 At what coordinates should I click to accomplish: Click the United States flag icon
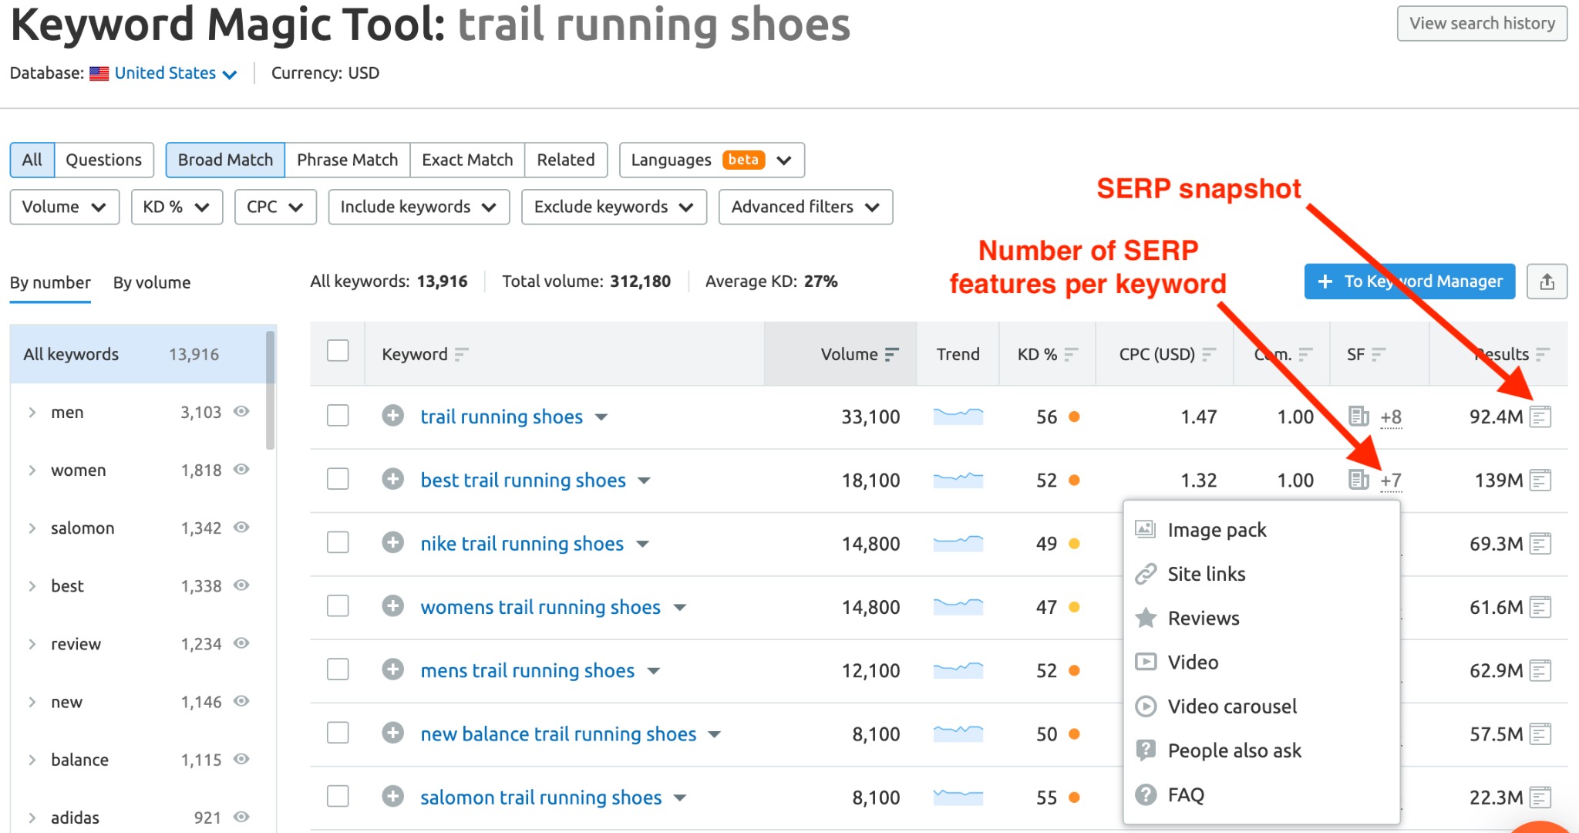(99, 74)
